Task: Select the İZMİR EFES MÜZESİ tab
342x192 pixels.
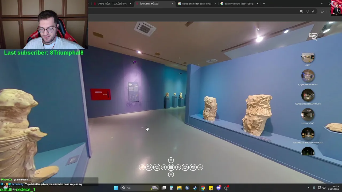Action: pos(154,4)
